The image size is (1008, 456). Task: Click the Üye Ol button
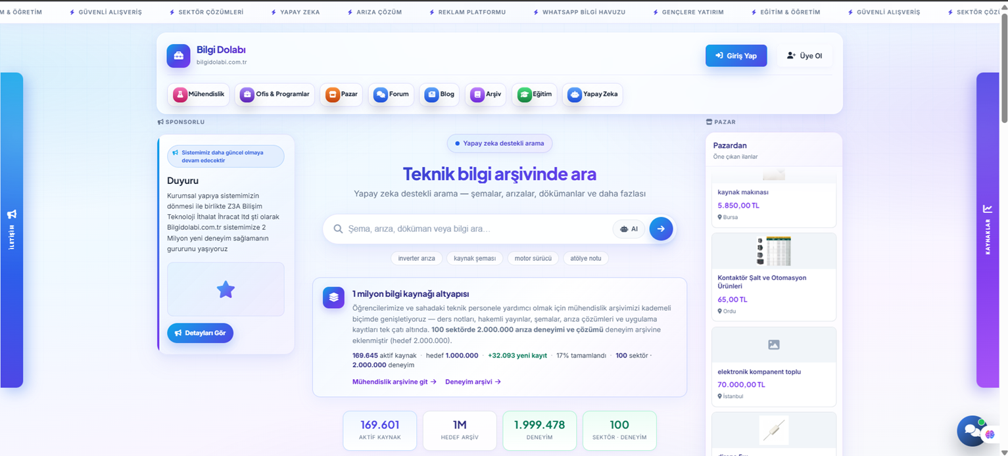coord(804,56)
